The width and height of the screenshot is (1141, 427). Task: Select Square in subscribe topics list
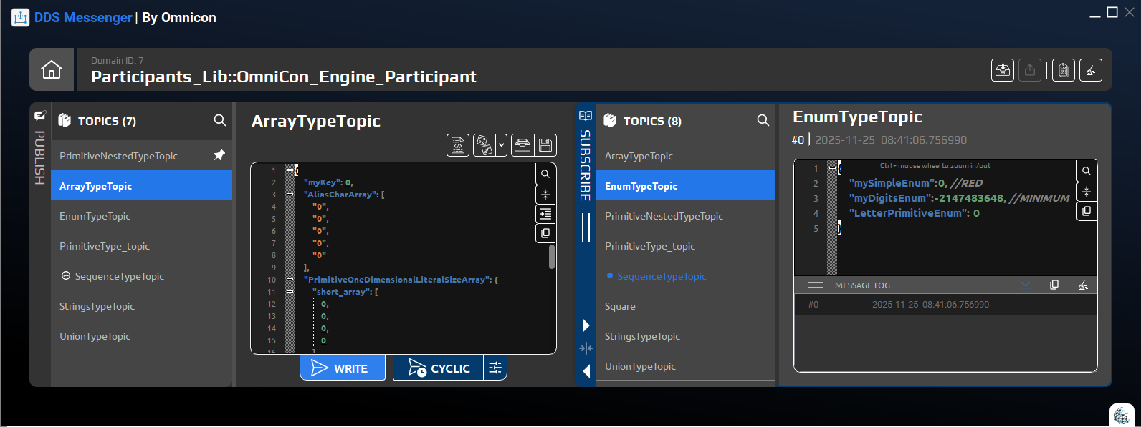pyautogui.click(x=620, y=306)
